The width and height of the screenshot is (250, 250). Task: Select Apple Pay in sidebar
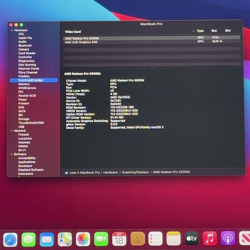coord(25,38)
